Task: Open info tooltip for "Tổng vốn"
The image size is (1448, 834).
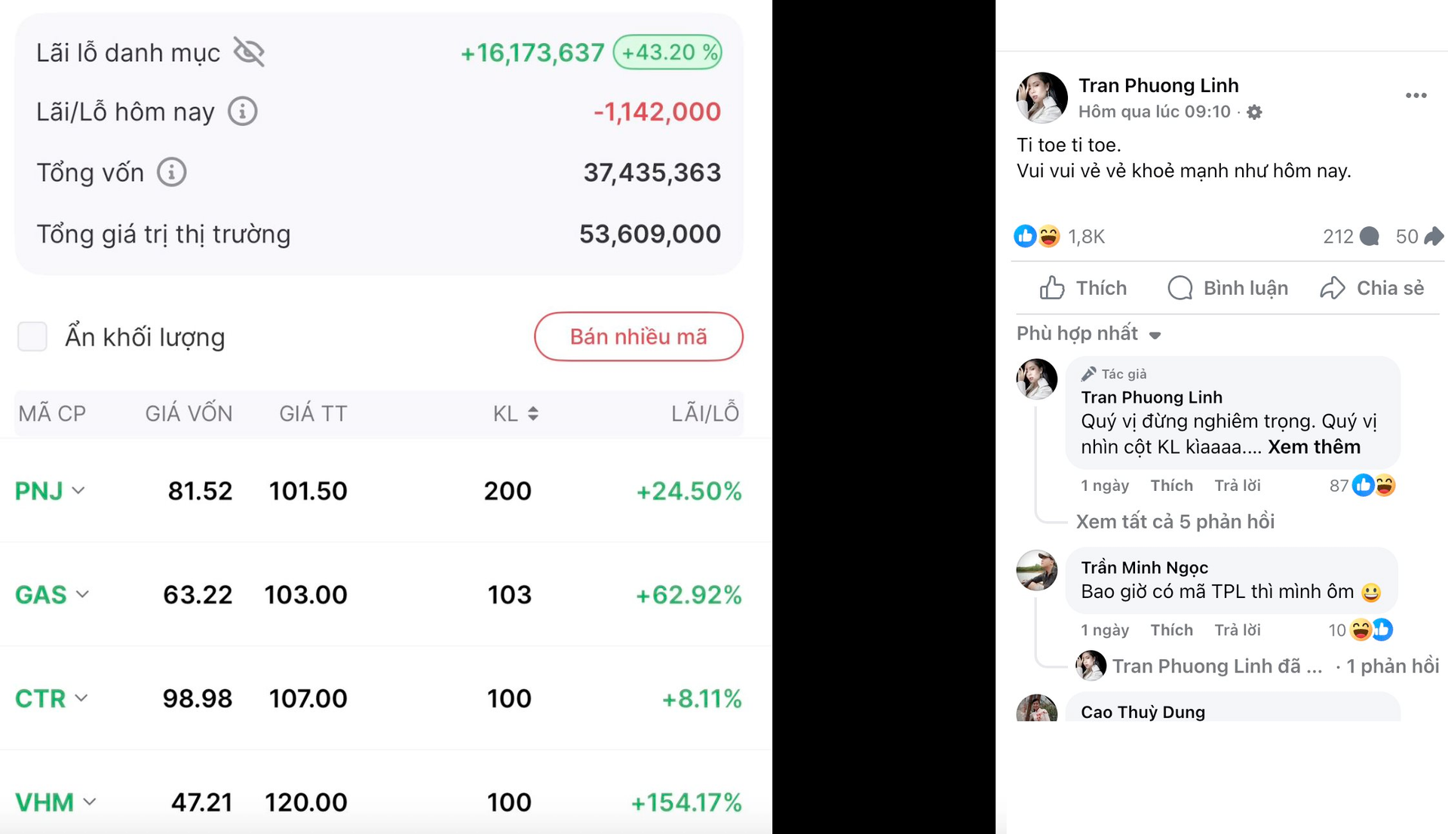Action: (x=173, y=172)
